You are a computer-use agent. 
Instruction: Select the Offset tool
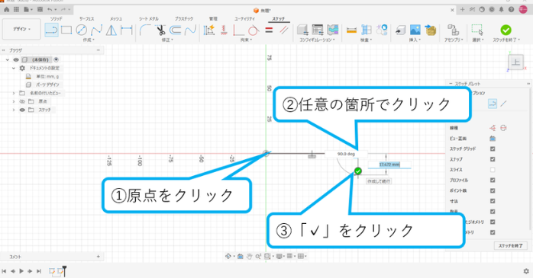[x=175, y=30]
